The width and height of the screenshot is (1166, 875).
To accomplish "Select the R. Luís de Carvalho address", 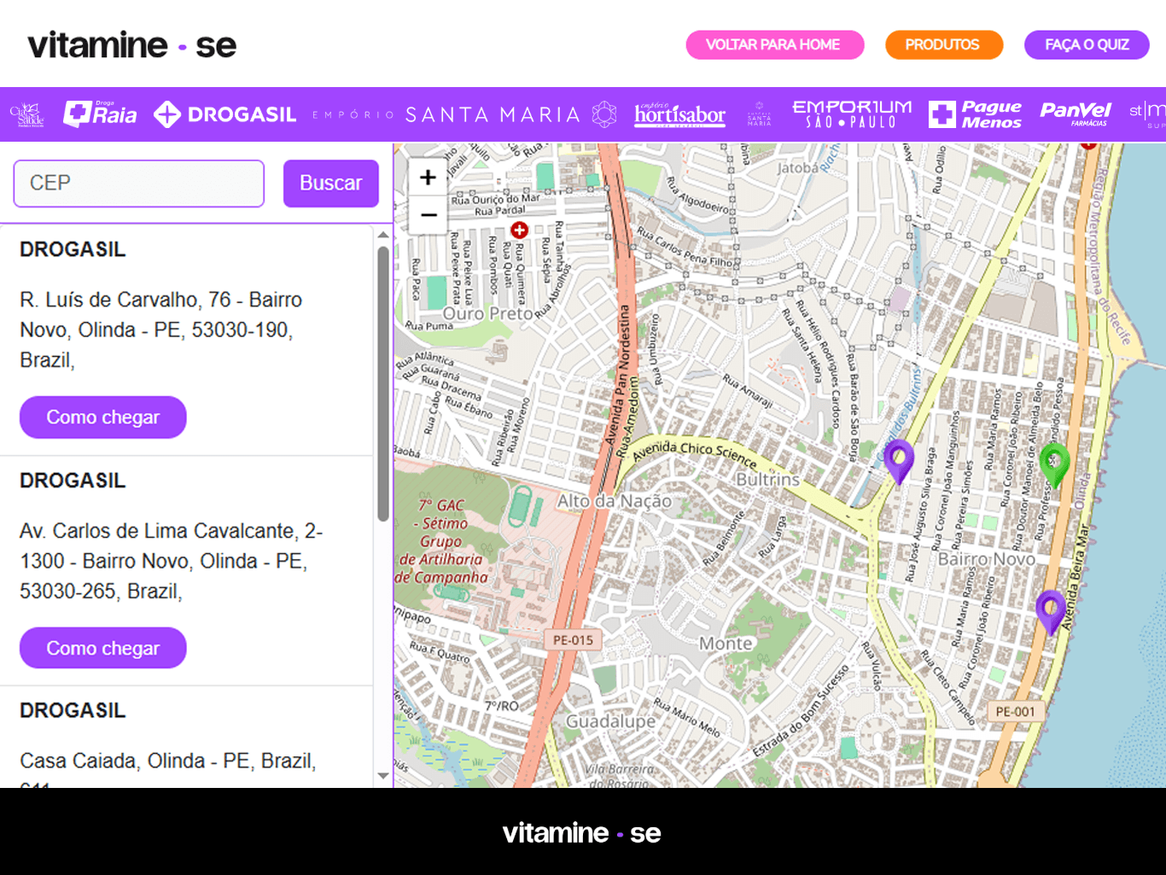I will pyautogui.click(x=160, y=330).
